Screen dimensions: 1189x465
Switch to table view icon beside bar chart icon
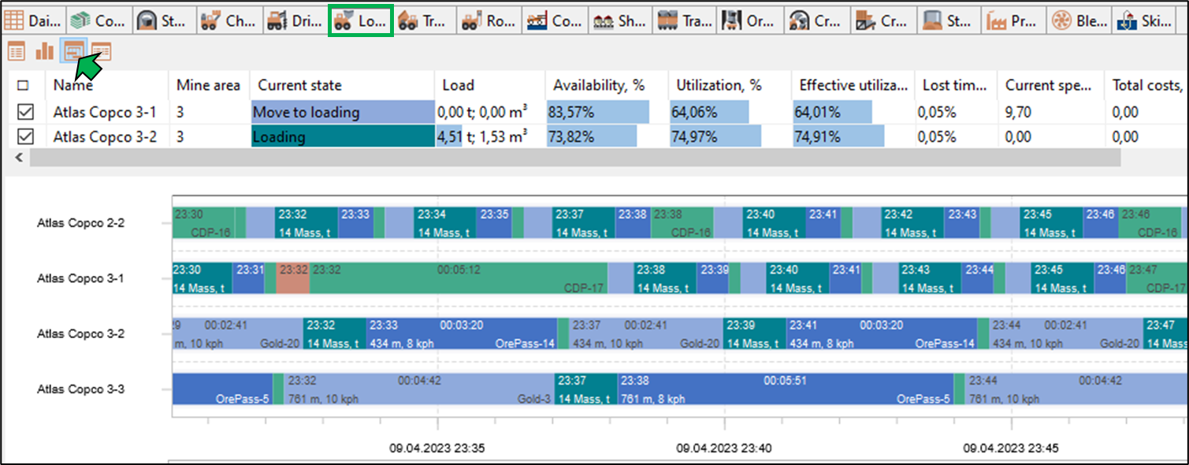coord(17,52)
